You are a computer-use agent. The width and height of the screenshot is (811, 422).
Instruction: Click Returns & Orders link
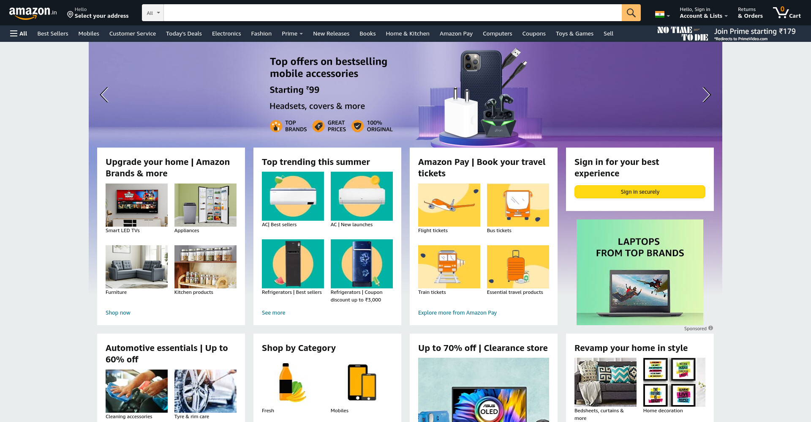[x=750, y=13]
